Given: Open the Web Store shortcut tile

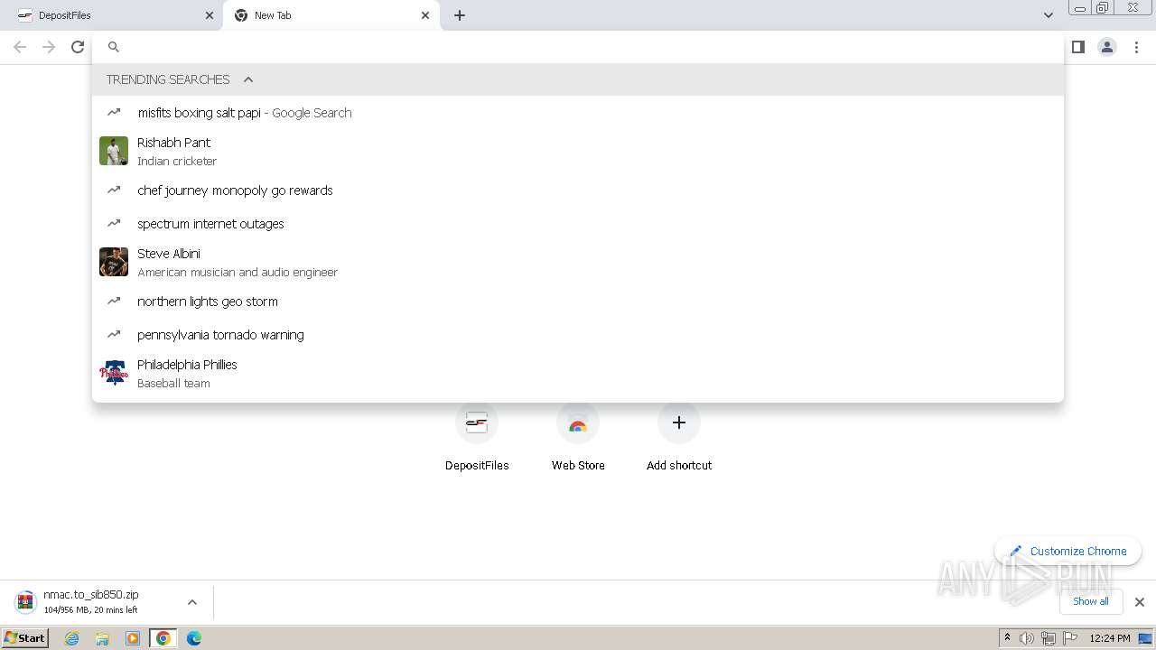Looking at the screenshot, I should pyautogui.click(x=578, y=438).
